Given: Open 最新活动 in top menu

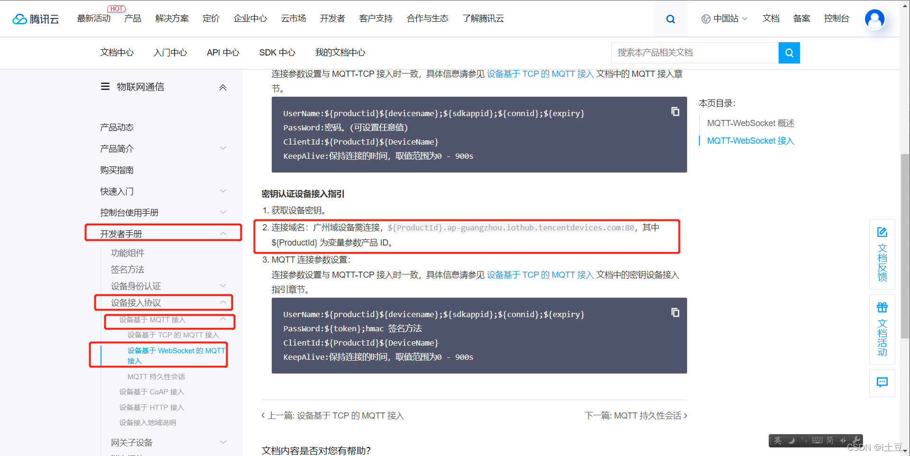Looking at the screenshot, I should tap(94, 18).
